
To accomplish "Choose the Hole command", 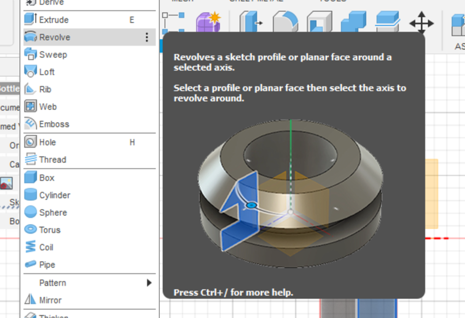I will coord(89,142).
